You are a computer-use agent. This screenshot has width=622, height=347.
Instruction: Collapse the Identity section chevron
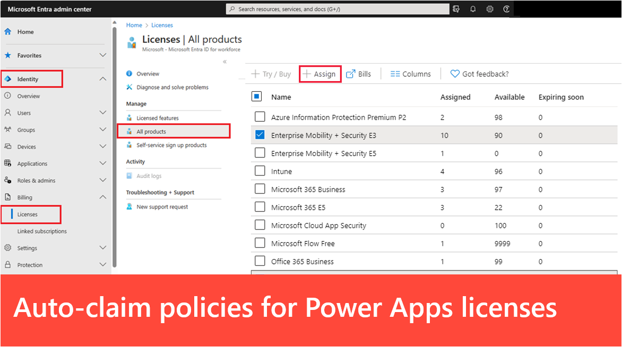coord(103,79)
